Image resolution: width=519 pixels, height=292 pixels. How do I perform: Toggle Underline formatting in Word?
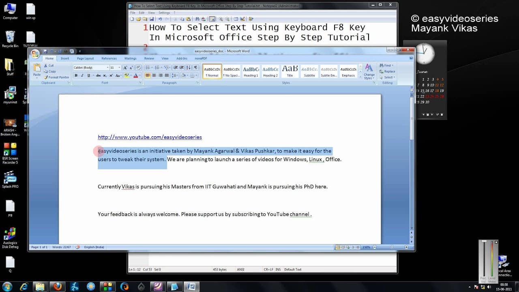pyautogui.click(x=88, y=75)
